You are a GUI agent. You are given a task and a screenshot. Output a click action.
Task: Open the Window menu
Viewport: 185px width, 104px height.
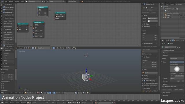tap(17, 1)
